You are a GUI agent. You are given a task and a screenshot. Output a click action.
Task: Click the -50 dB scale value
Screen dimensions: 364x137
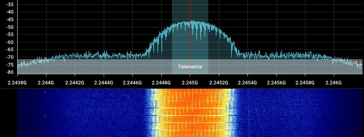click(10, 27)
